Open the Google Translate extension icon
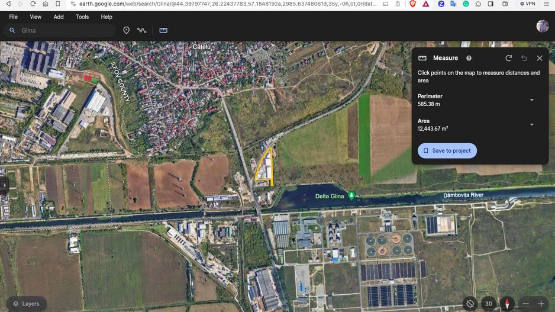This screenshot has height=312, width=555. point(453,4)
